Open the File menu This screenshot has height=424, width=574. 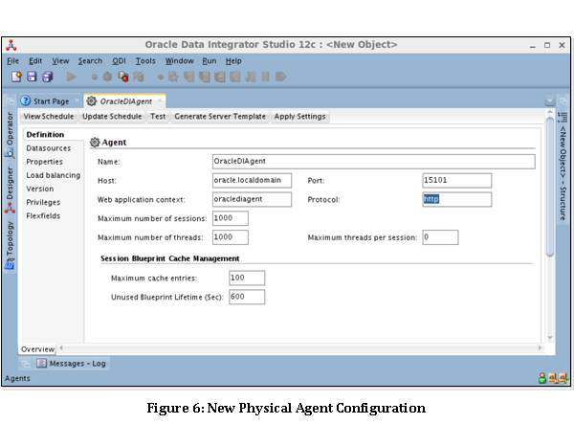(12, 61)
